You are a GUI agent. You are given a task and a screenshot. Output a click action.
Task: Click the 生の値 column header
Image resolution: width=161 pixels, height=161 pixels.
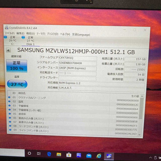[135, 96]
